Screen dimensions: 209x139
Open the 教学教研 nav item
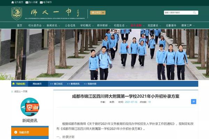coord(102,25)
